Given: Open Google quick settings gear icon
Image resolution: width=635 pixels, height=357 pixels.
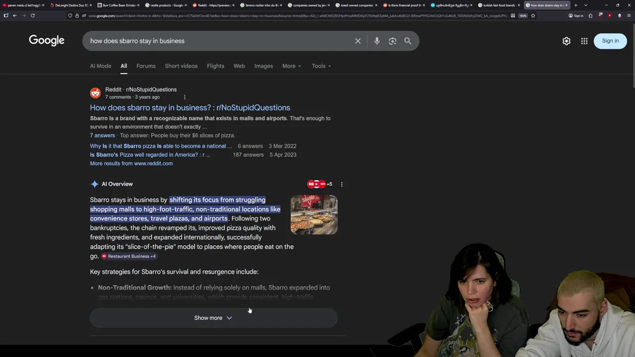Looking at the screenshot, I should coord(567,41).
